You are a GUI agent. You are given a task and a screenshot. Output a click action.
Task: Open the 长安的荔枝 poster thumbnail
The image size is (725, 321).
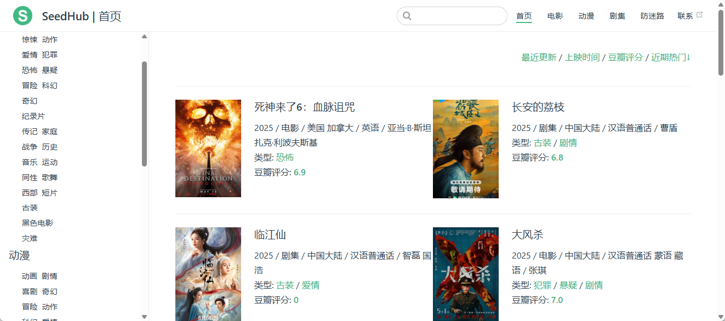[x=466, y=148]
